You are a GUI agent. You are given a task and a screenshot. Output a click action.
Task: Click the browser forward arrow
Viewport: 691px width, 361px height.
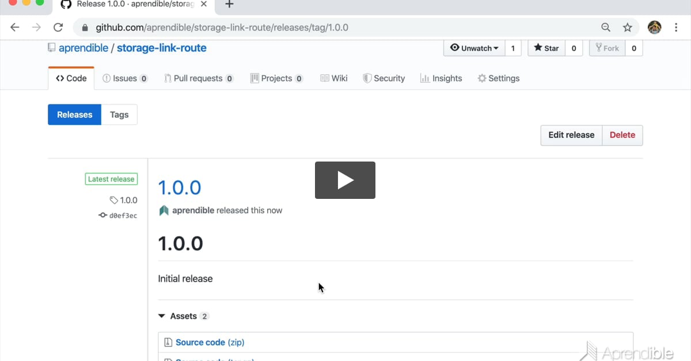coord(36,28)
